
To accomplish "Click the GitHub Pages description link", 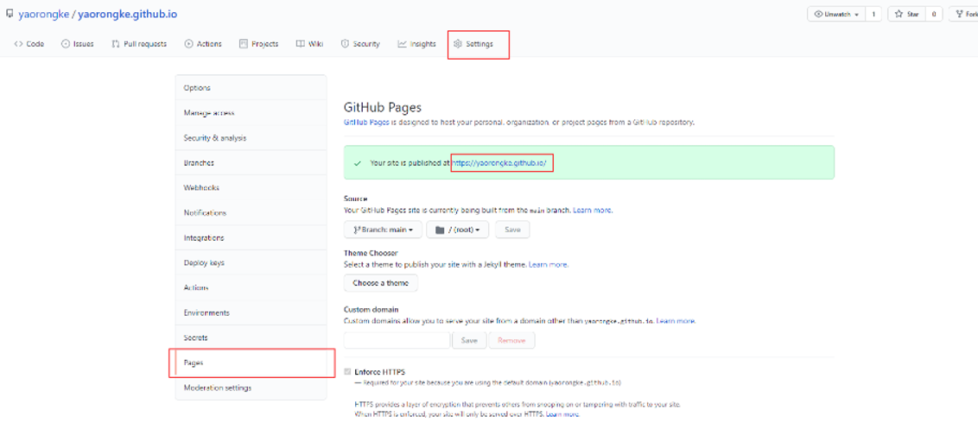I will [366, 123].
